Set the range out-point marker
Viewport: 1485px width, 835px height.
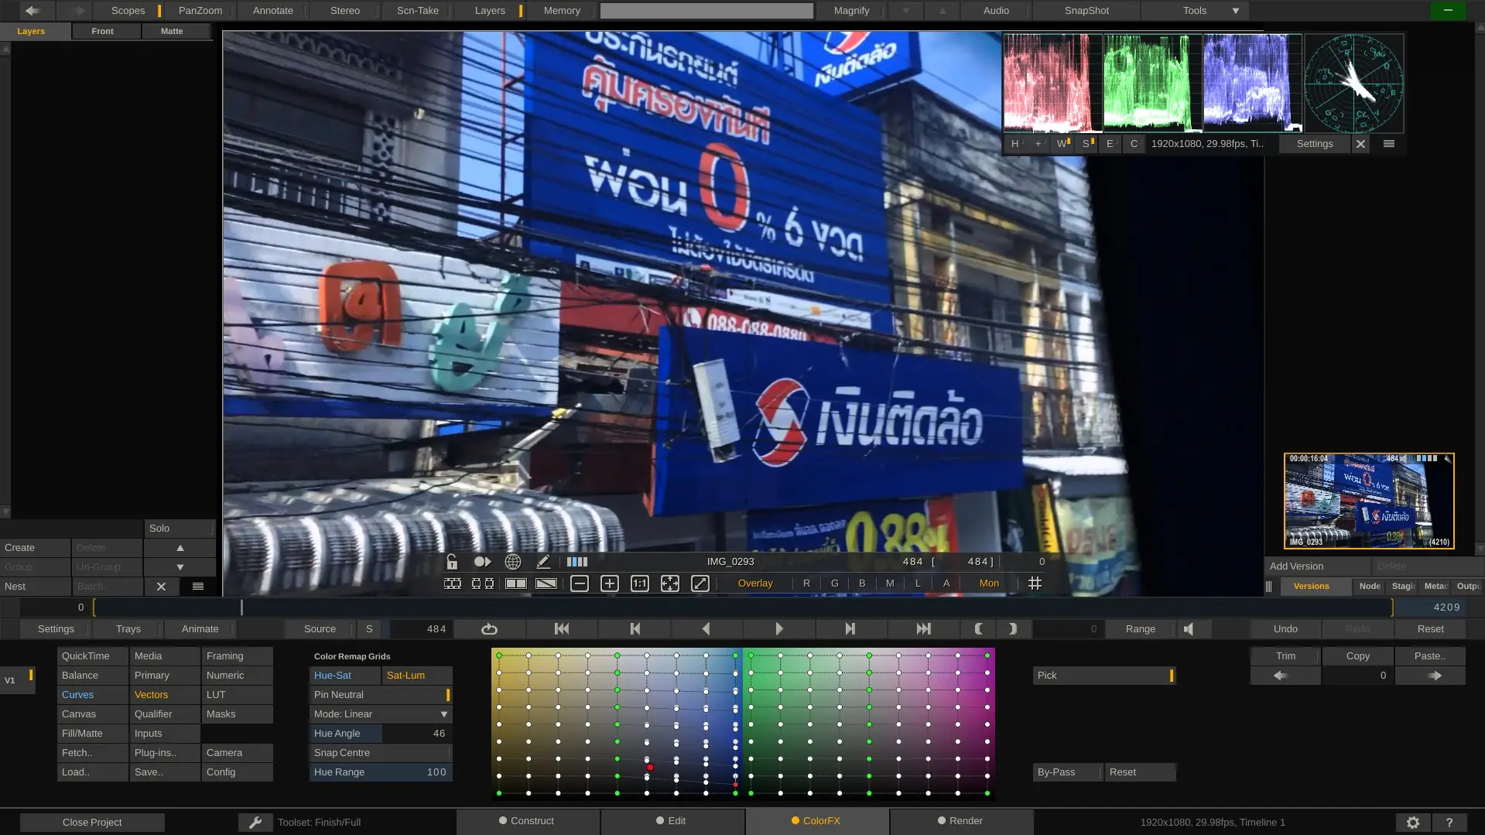pos(1013,629)
